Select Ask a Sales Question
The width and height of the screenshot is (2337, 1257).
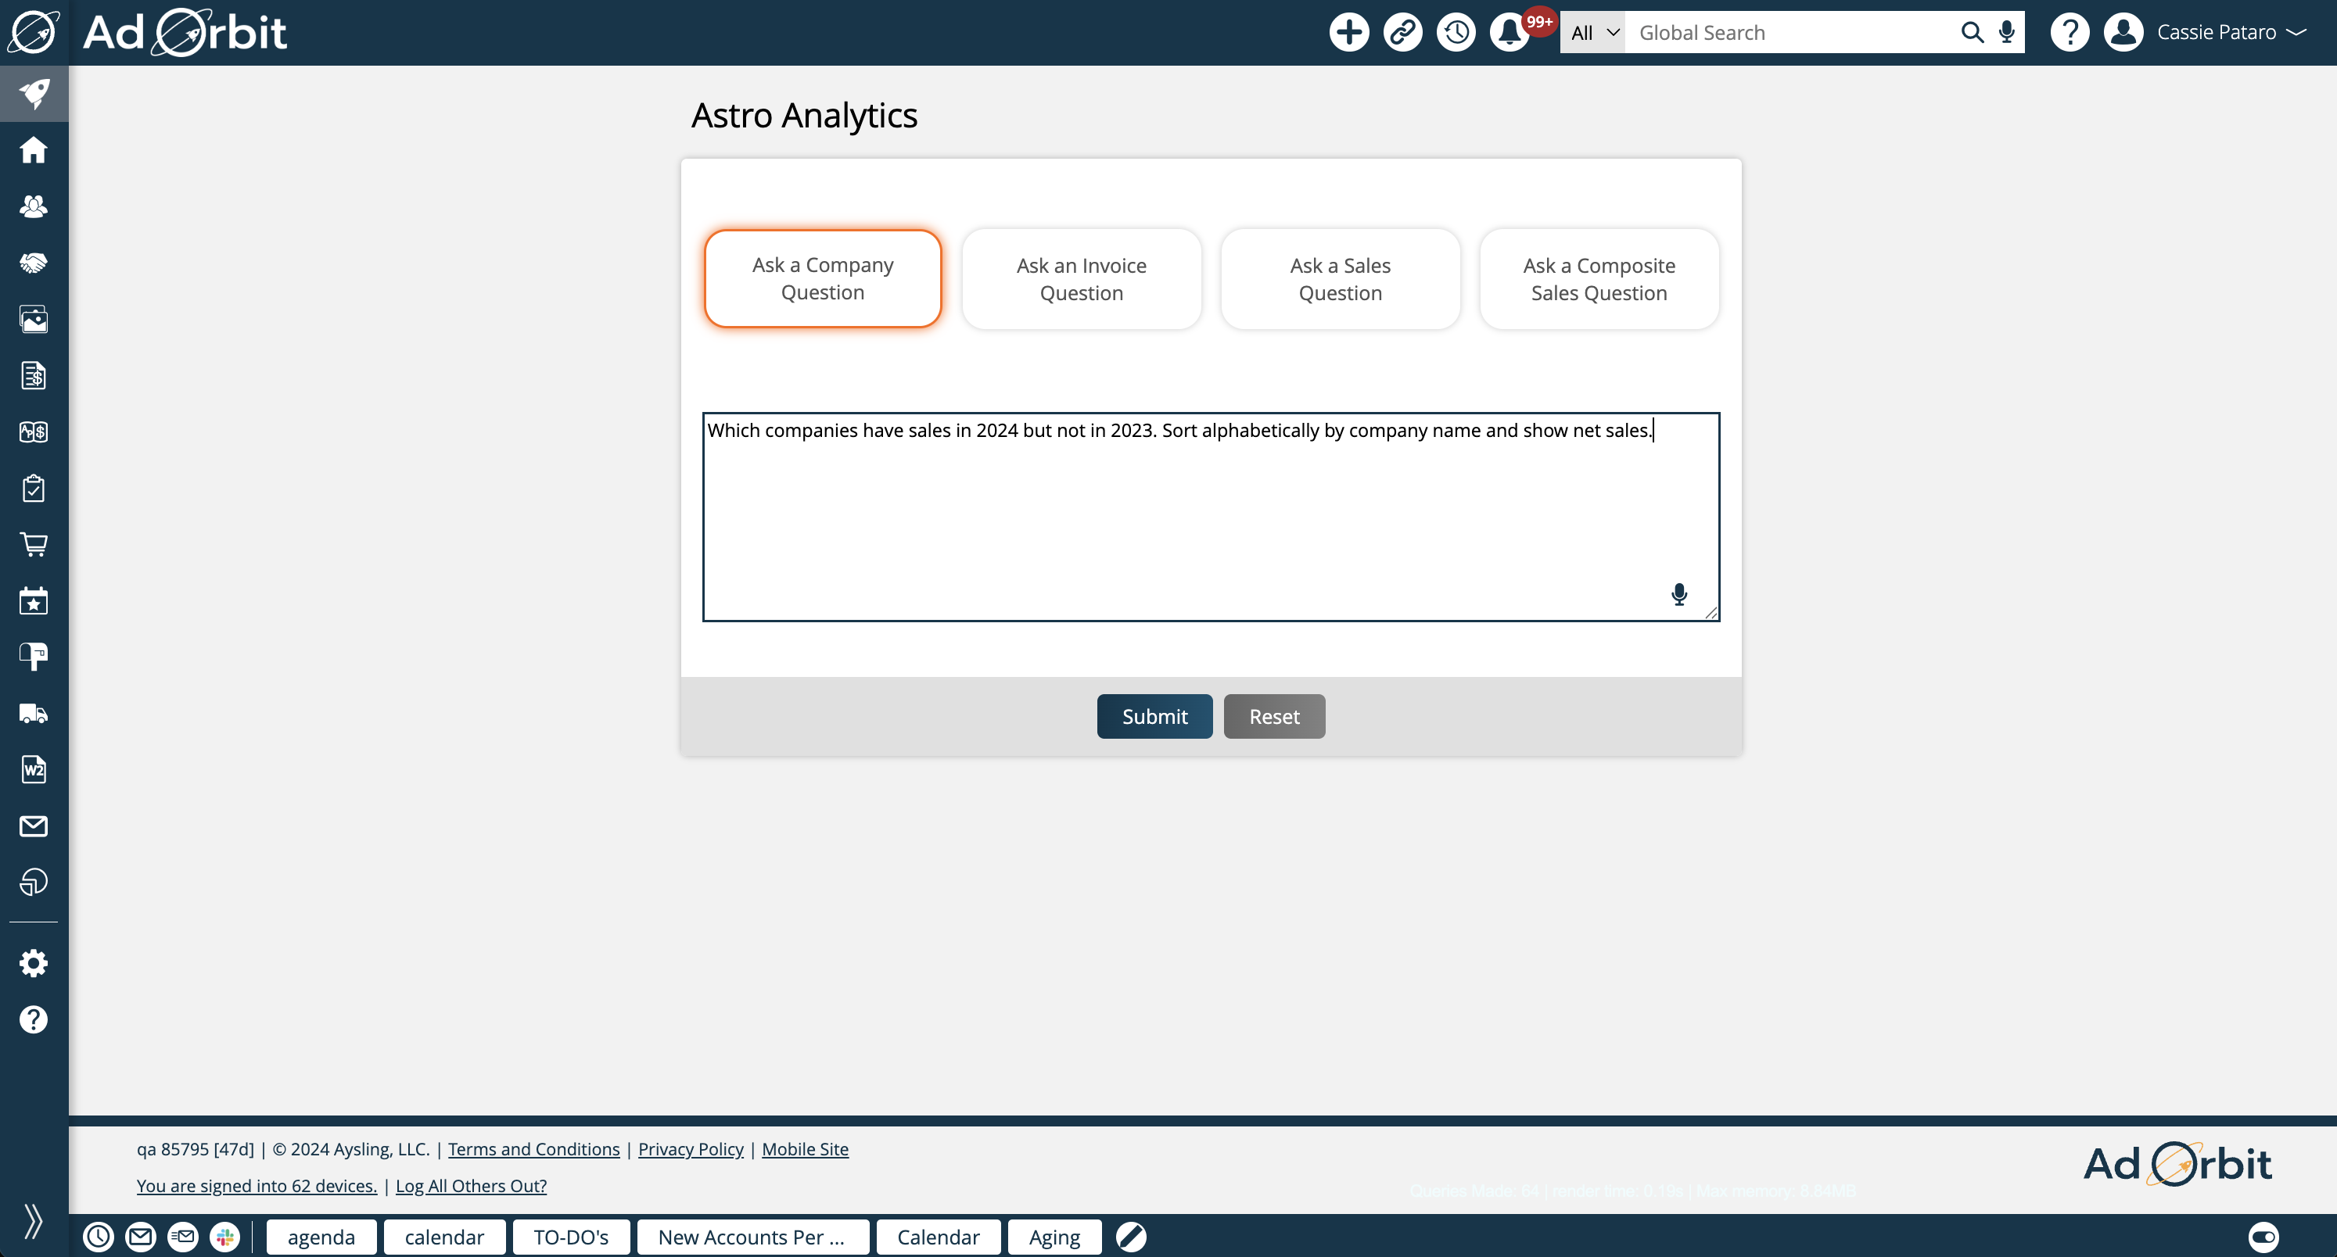point(1339,279)
